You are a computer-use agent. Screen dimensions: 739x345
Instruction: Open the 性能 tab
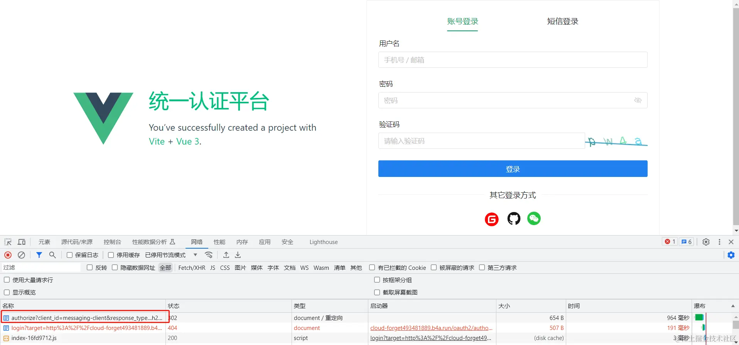pyautogui.click(x=219, y=242)
